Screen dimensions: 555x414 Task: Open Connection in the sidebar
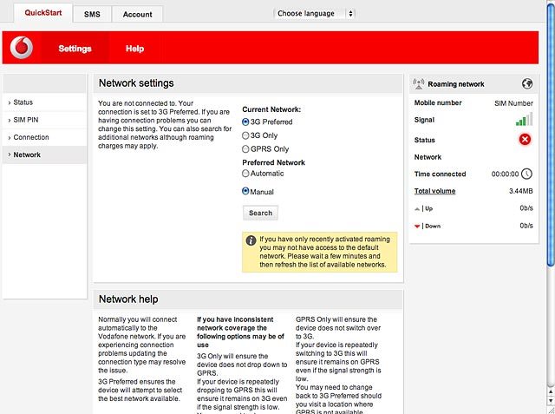tap(44, 137)
